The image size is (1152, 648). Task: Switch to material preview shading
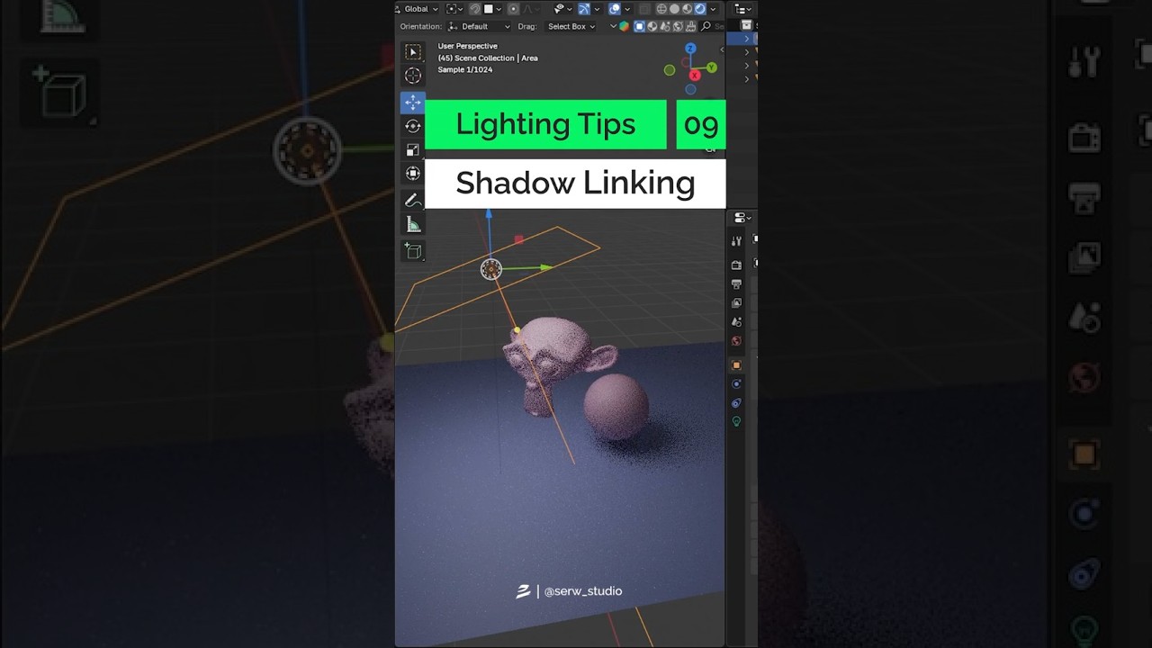tap(687, 9)
